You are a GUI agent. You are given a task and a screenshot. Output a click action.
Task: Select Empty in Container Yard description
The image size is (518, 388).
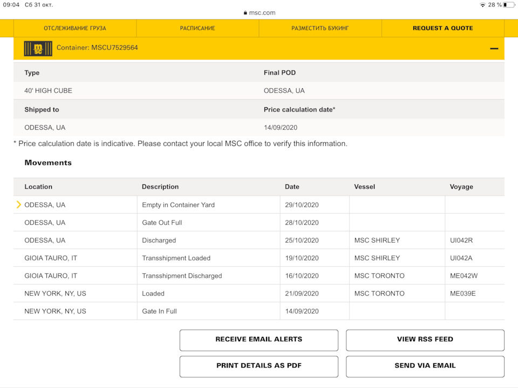pyautogui.click(x=179, y=205)
